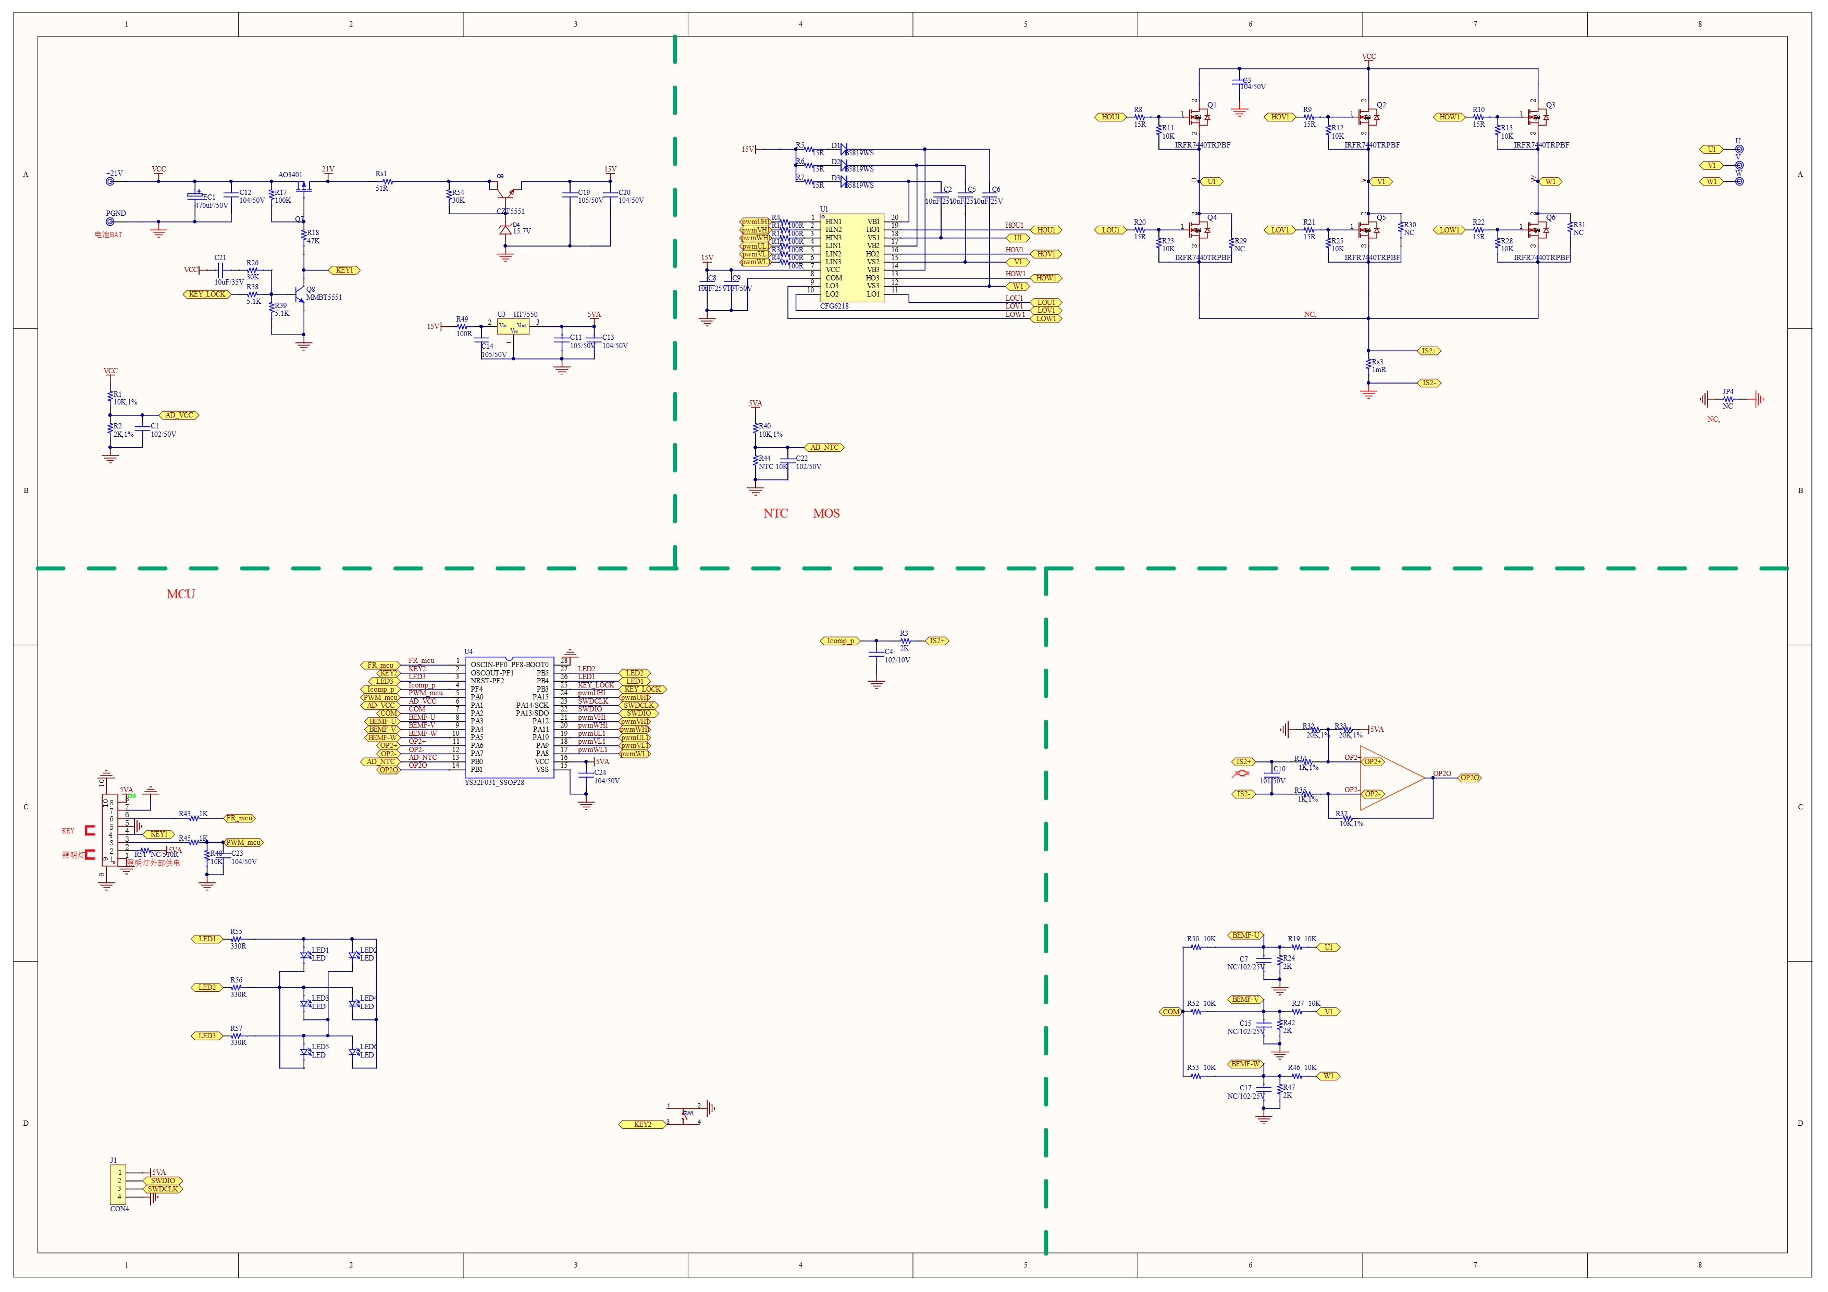
Task: Select the 'NRST-PF2' pin name on U4
Action: [487, 681]
